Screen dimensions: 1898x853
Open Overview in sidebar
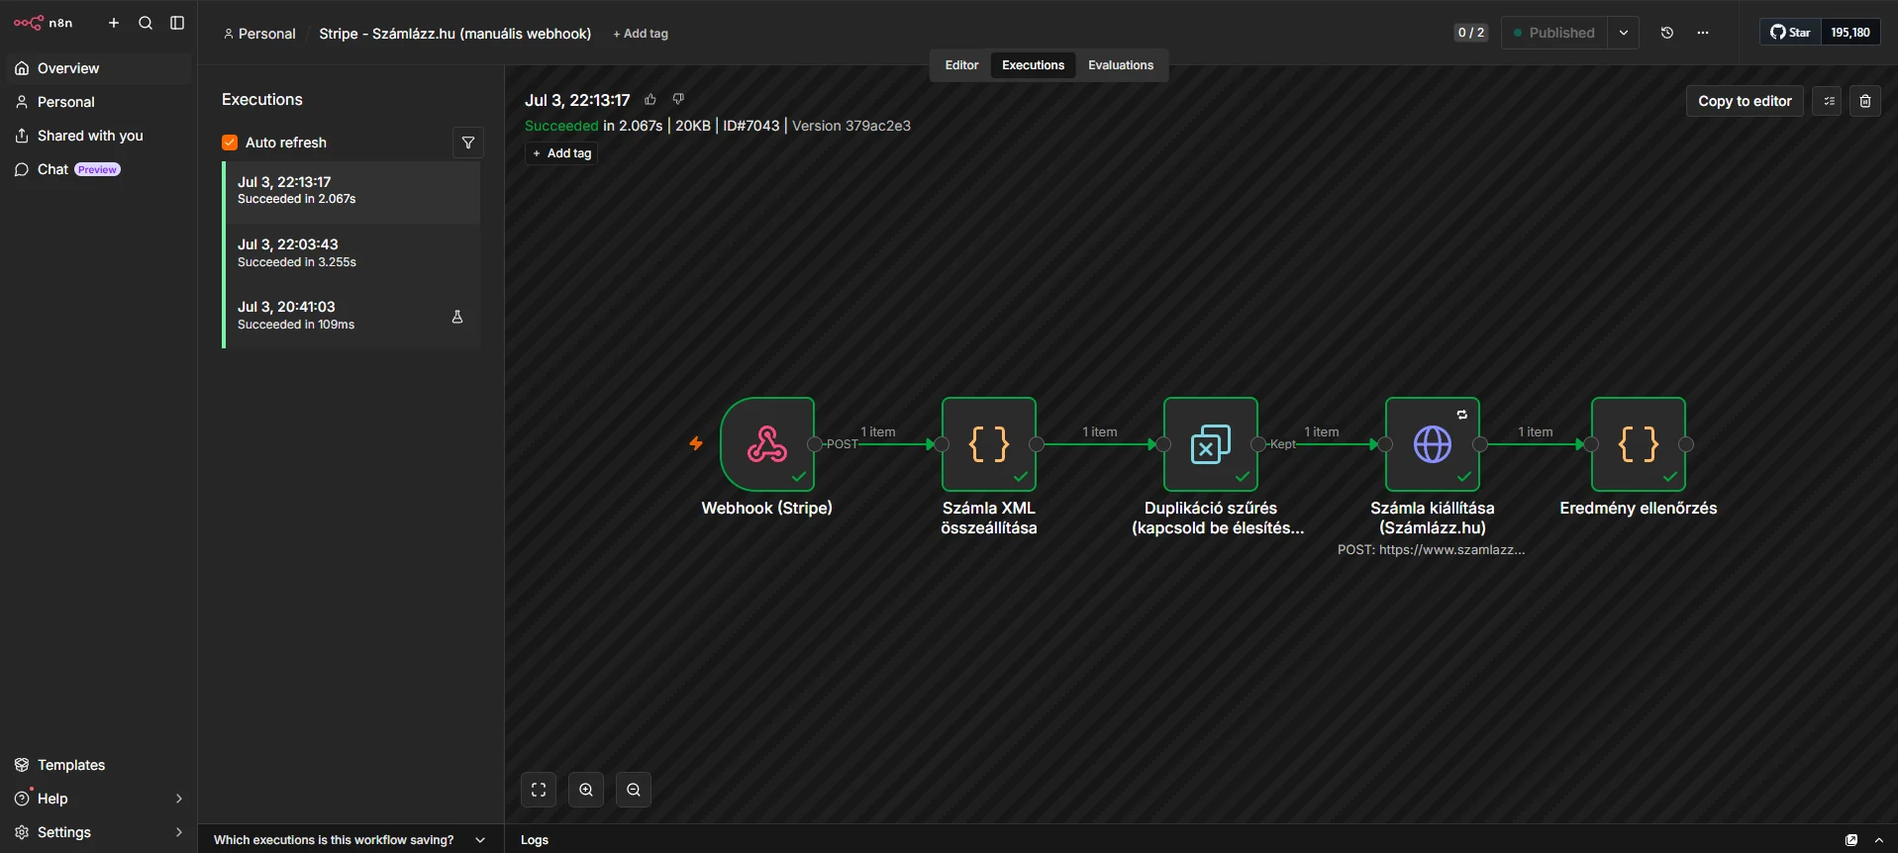[x=99, y=68]
